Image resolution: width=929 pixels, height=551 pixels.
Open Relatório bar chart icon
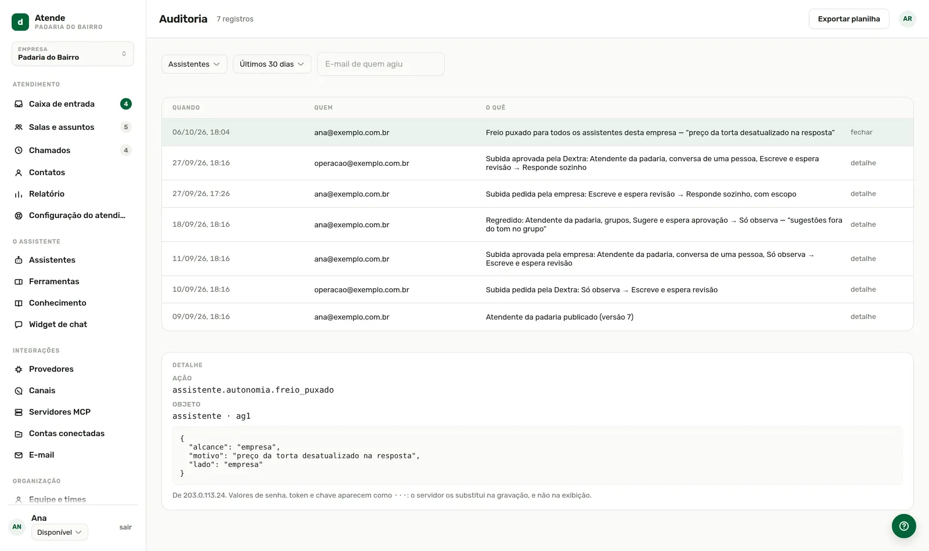click(x=19, y=194)
